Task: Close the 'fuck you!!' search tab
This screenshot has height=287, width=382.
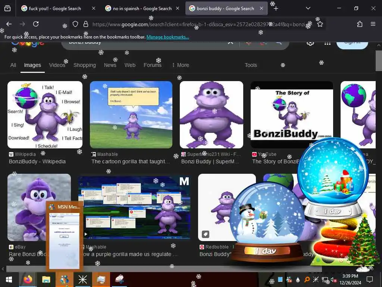Action: tap(94, 8)
